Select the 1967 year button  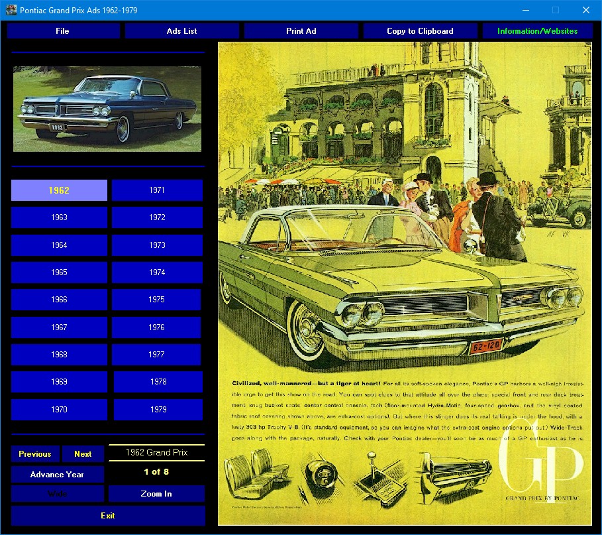tap(59, 327)
